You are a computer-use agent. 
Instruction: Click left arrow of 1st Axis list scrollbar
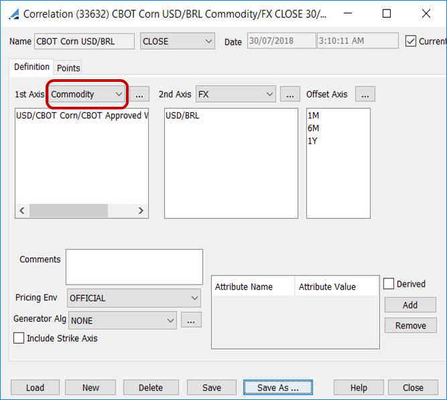[22, 211]
